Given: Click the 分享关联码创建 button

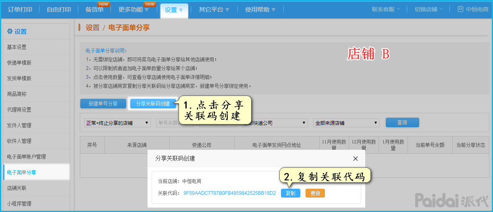Looking at the screenshot, I should (x=153, y=104).
